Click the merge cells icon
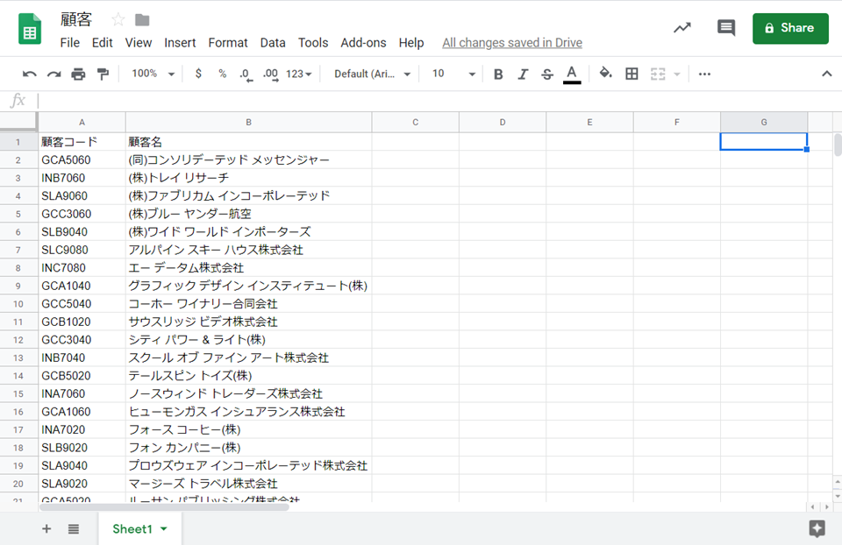842x545 pixels. click(658, 74)
